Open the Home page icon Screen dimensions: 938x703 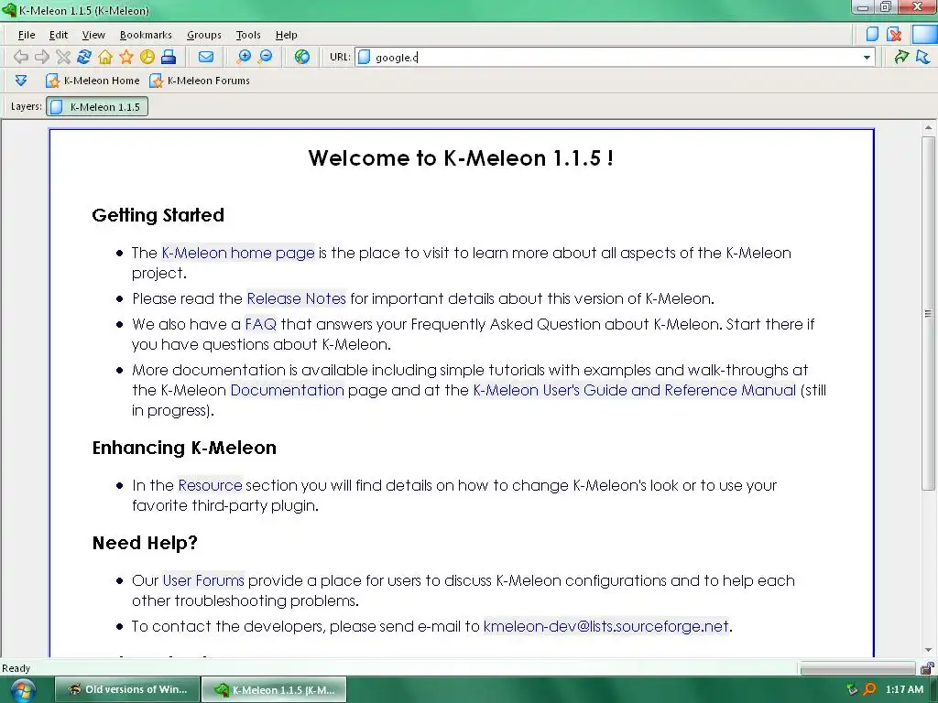click(105, 57)
